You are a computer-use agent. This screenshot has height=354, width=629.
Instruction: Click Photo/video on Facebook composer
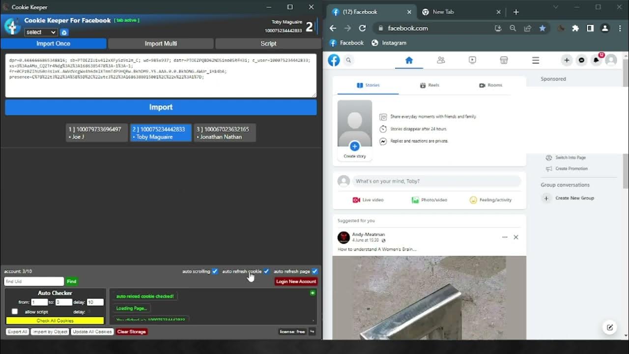[x=429, y=200]
